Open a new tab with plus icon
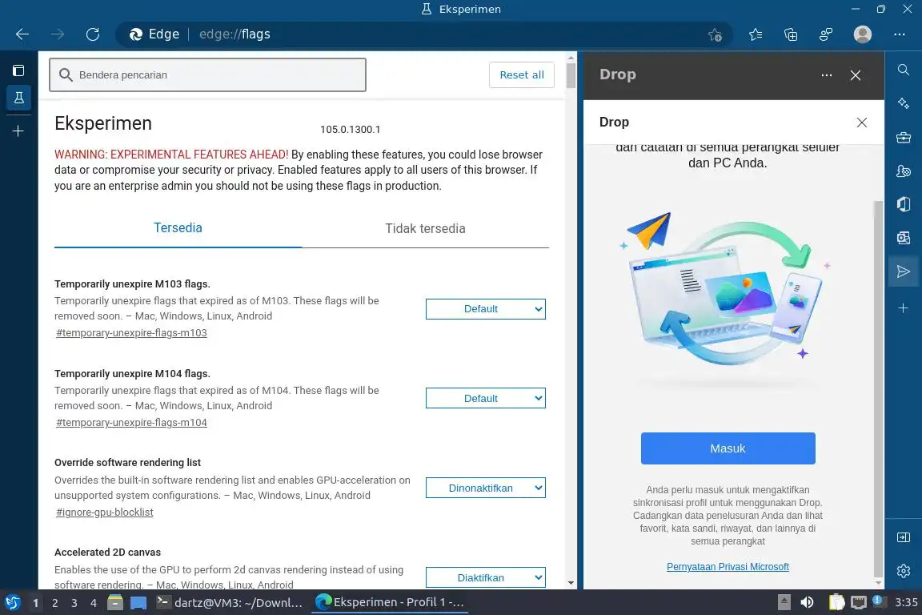This screenshot has height=615, width=922. [x=18, y=131]
